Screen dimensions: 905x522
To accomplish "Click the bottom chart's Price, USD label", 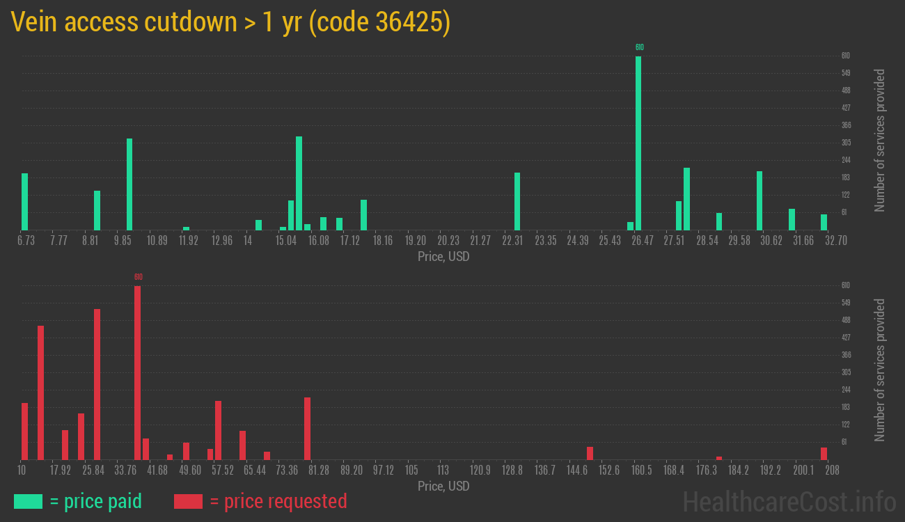I will [x=443, y=486].
